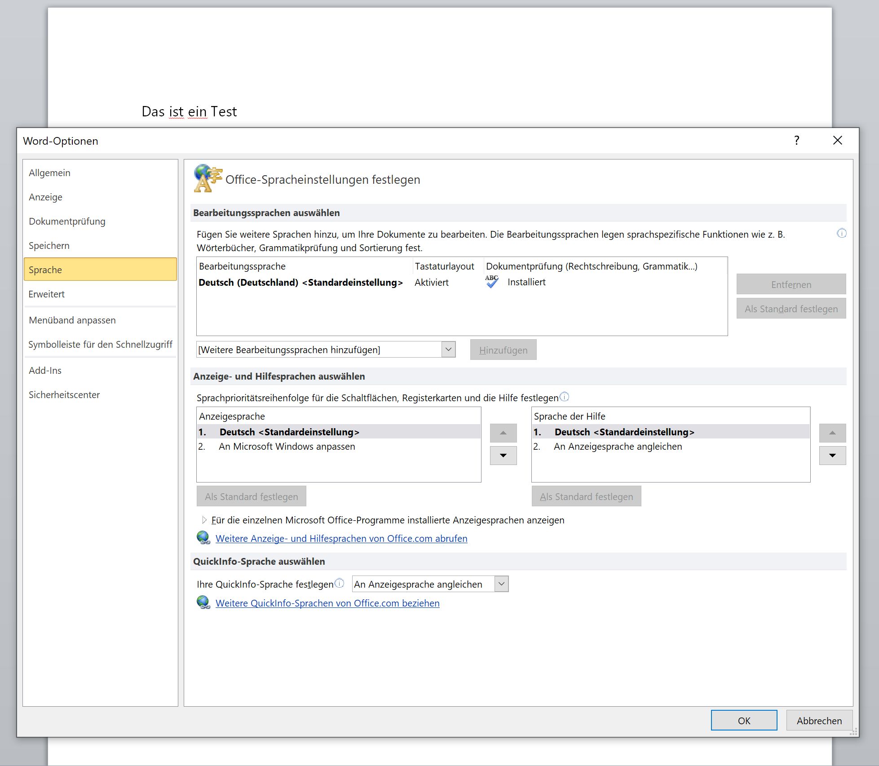Click info icon beside editing languages description
The image size is (879, 766).
coord(841,233)
